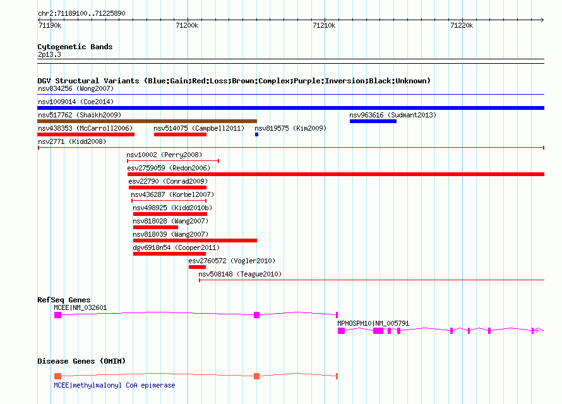Click the nsv10002 (Perry2008) thin red line
Image resolution: width=562 pixels, height=404 pixels.
pyautogui.click(x=173, y=161)
